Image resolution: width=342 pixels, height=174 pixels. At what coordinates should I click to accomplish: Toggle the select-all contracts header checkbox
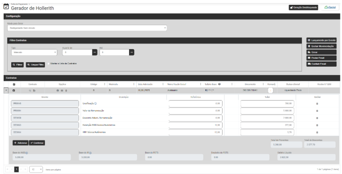[x=14, y=84]
